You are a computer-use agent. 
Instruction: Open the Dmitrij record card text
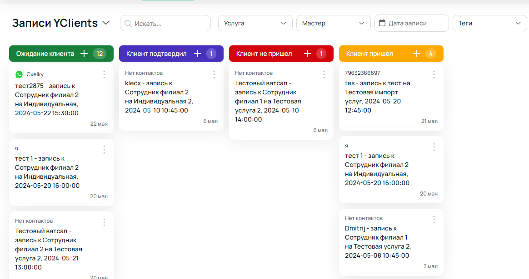pyautogui.click(x=378, y=242)
